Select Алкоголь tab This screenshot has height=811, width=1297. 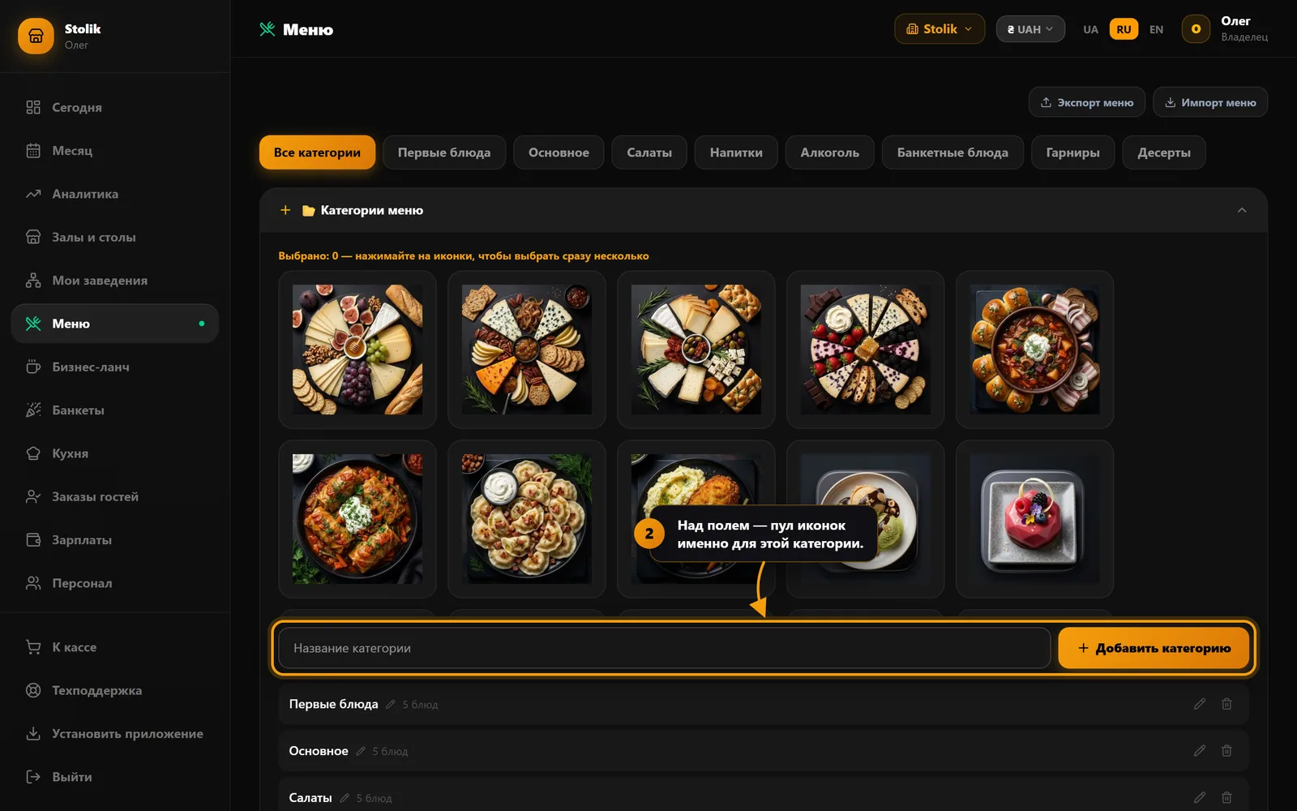point(829,152)
